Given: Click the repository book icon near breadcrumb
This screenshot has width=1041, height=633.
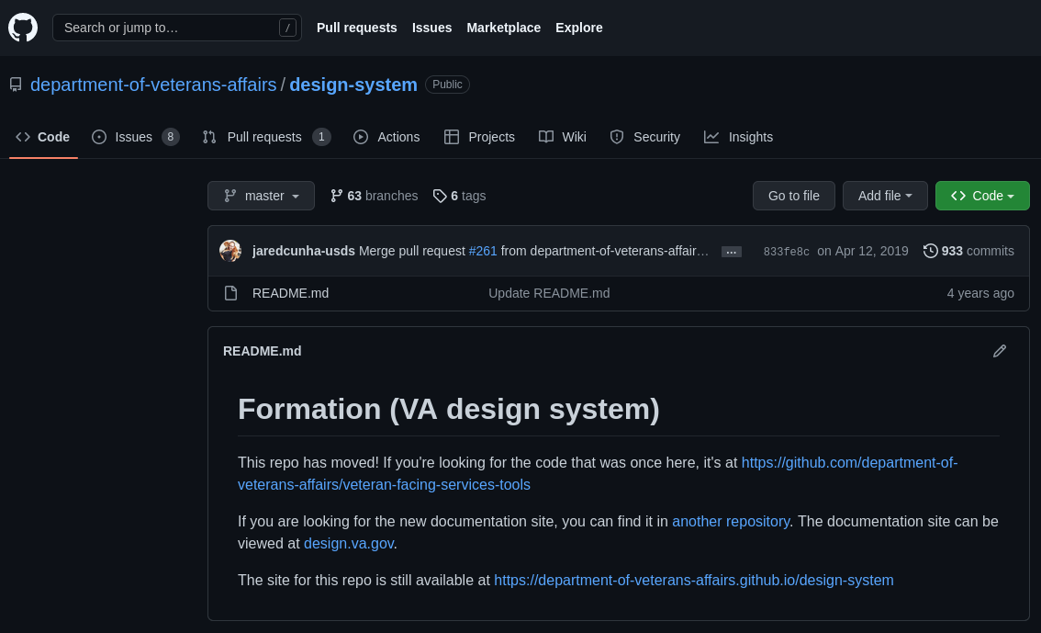Looking at the screenshot, I should pyautogui.click(x=15, y=84).
